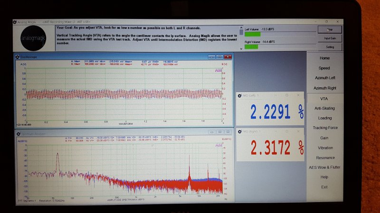Maximize the Oscilloscope window
380x213 pixels.
pyautogui.click(x=219, y=57)
